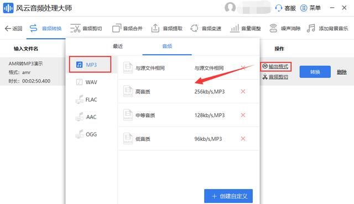Screen dimensions: 354x204
Task: Open the 添加背景音乐 music note tool
Action: 311,28
